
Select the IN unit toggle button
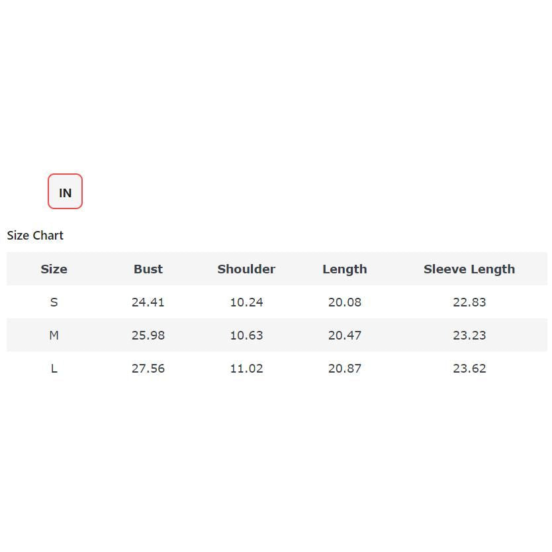tap(65, 192)
